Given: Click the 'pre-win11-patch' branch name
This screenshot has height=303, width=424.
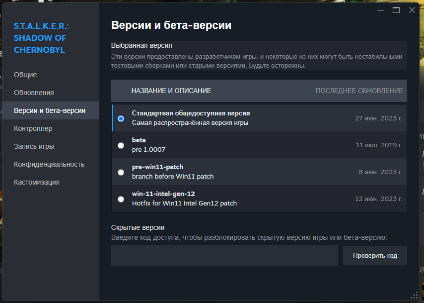Looking at the screenshot, I should click(x=158, y=167).
